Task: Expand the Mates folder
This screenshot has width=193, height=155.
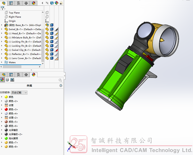Action: (2, 62)
